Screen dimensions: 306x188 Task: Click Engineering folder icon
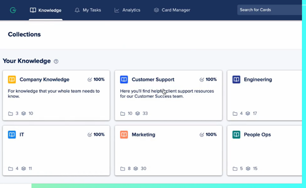click(235, 113)
